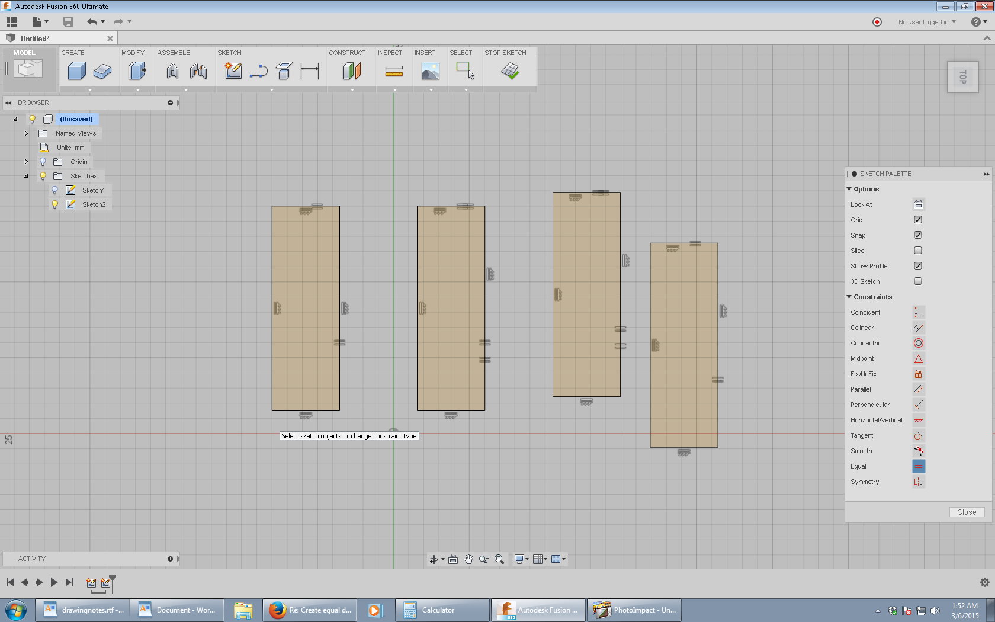Enable the Slice checkbox
The height and width of the screenshot is (622, 995).
[x=918, y=251]
